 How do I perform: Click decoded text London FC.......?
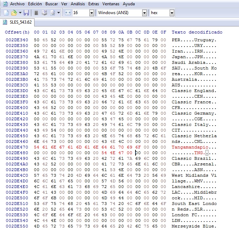(184, 215)
